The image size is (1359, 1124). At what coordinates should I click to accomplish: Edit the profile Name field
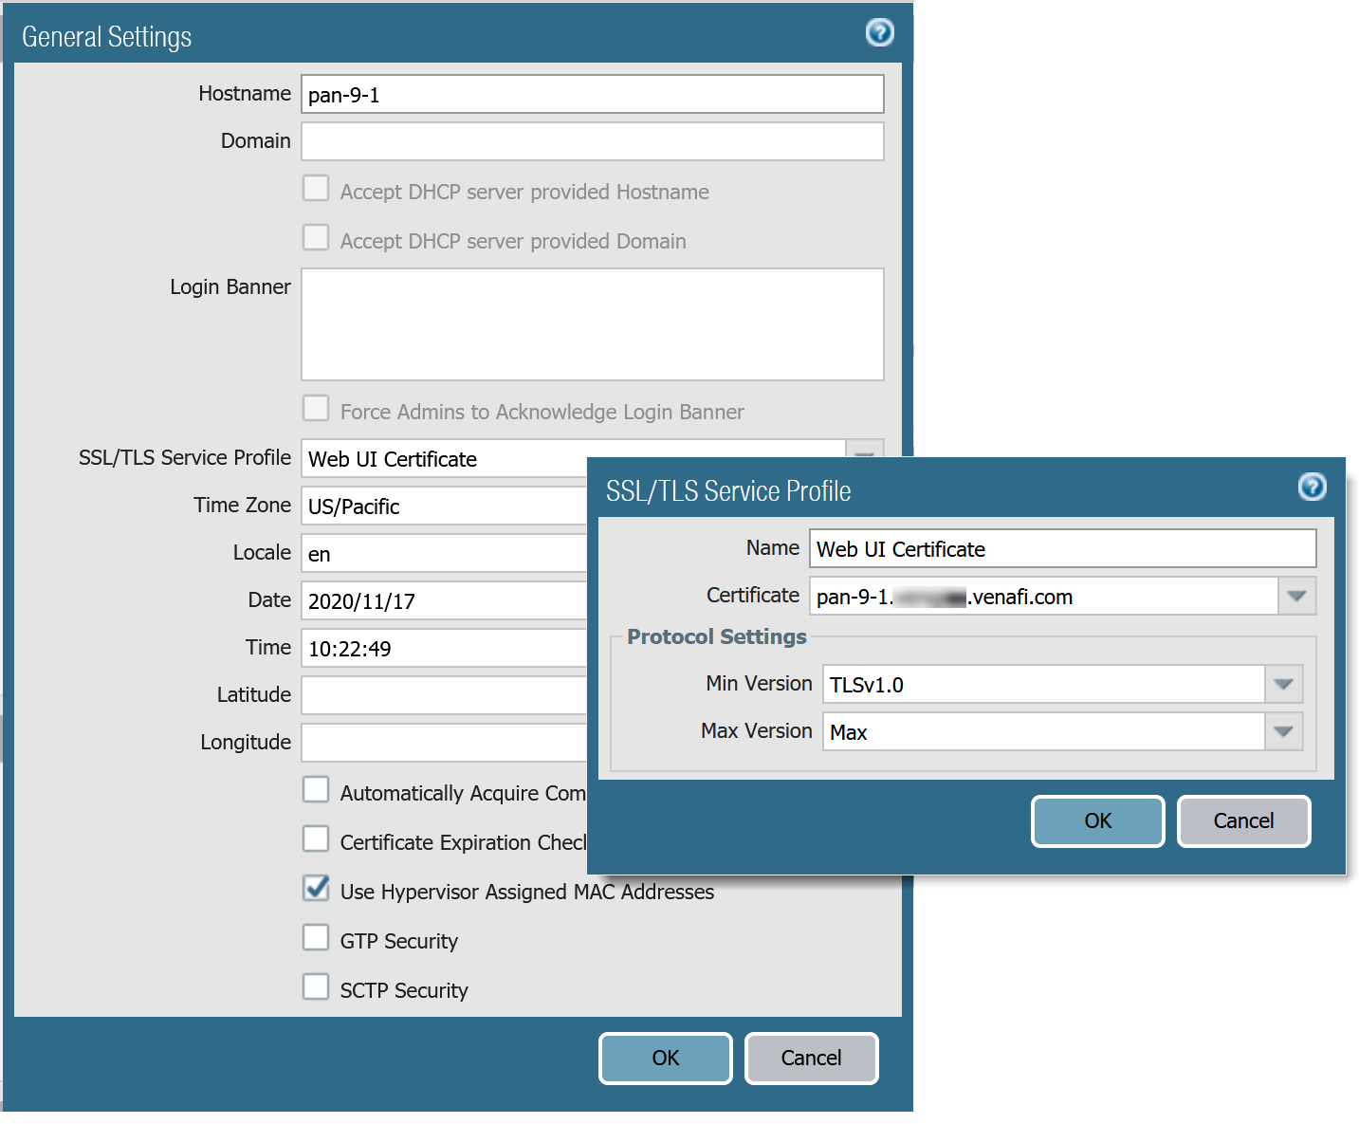click(x=1061, y=548)
